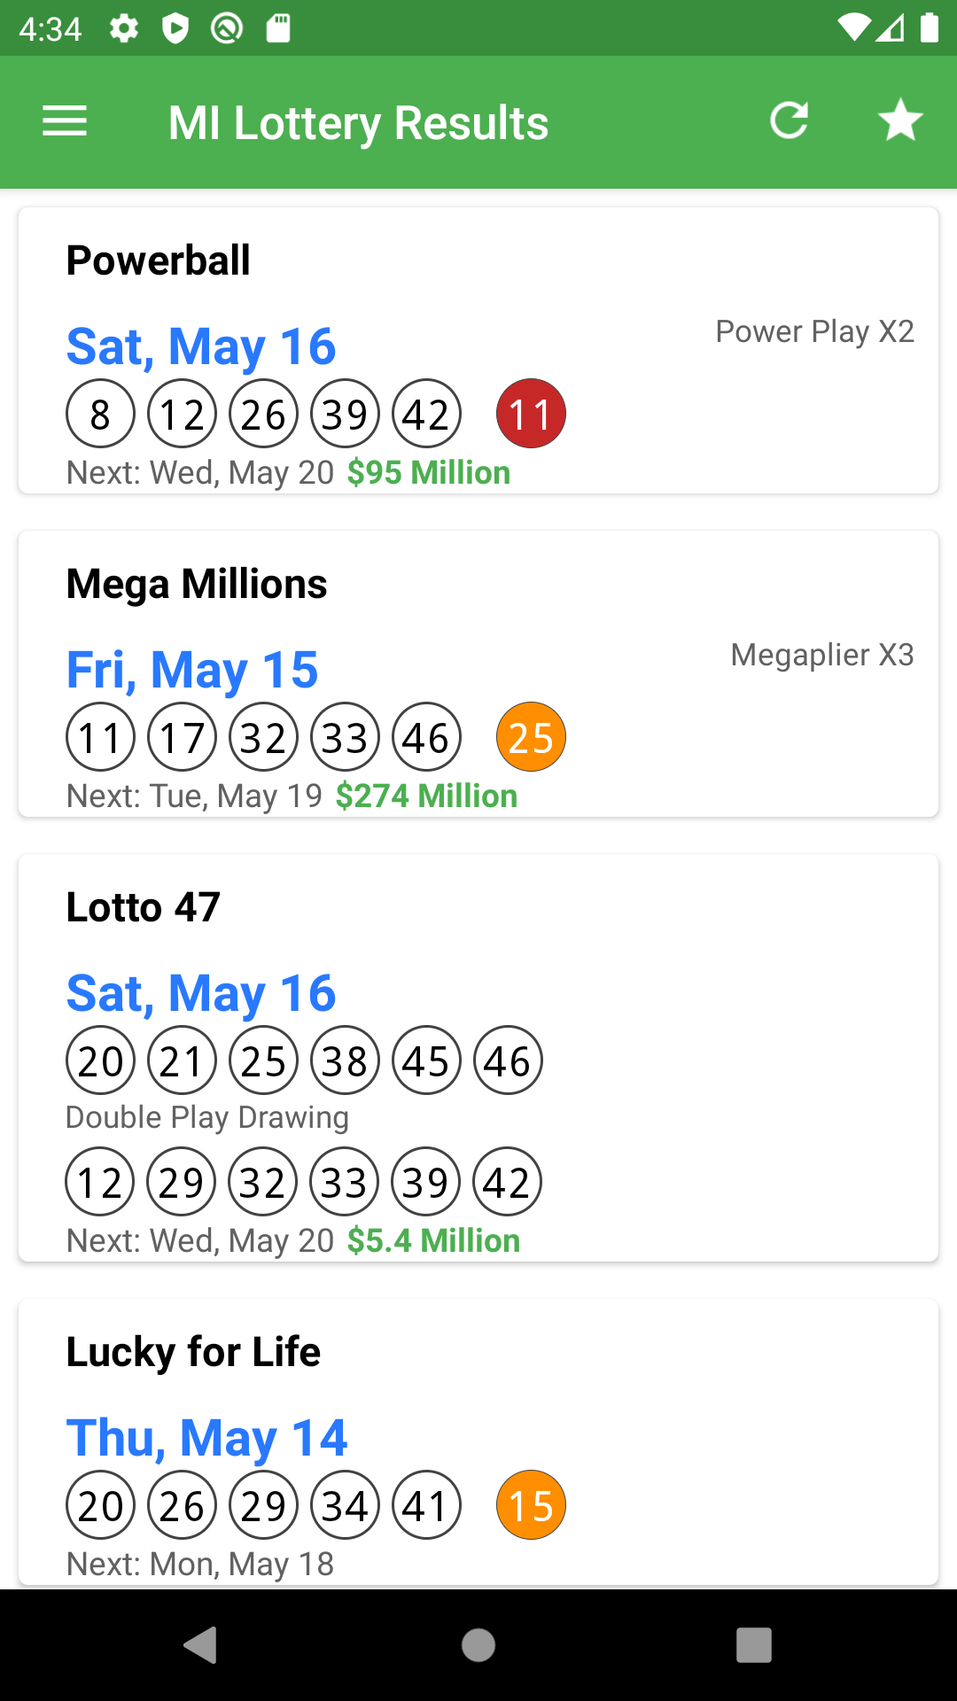Tap the settings gear in status bar

click(124, 28)
